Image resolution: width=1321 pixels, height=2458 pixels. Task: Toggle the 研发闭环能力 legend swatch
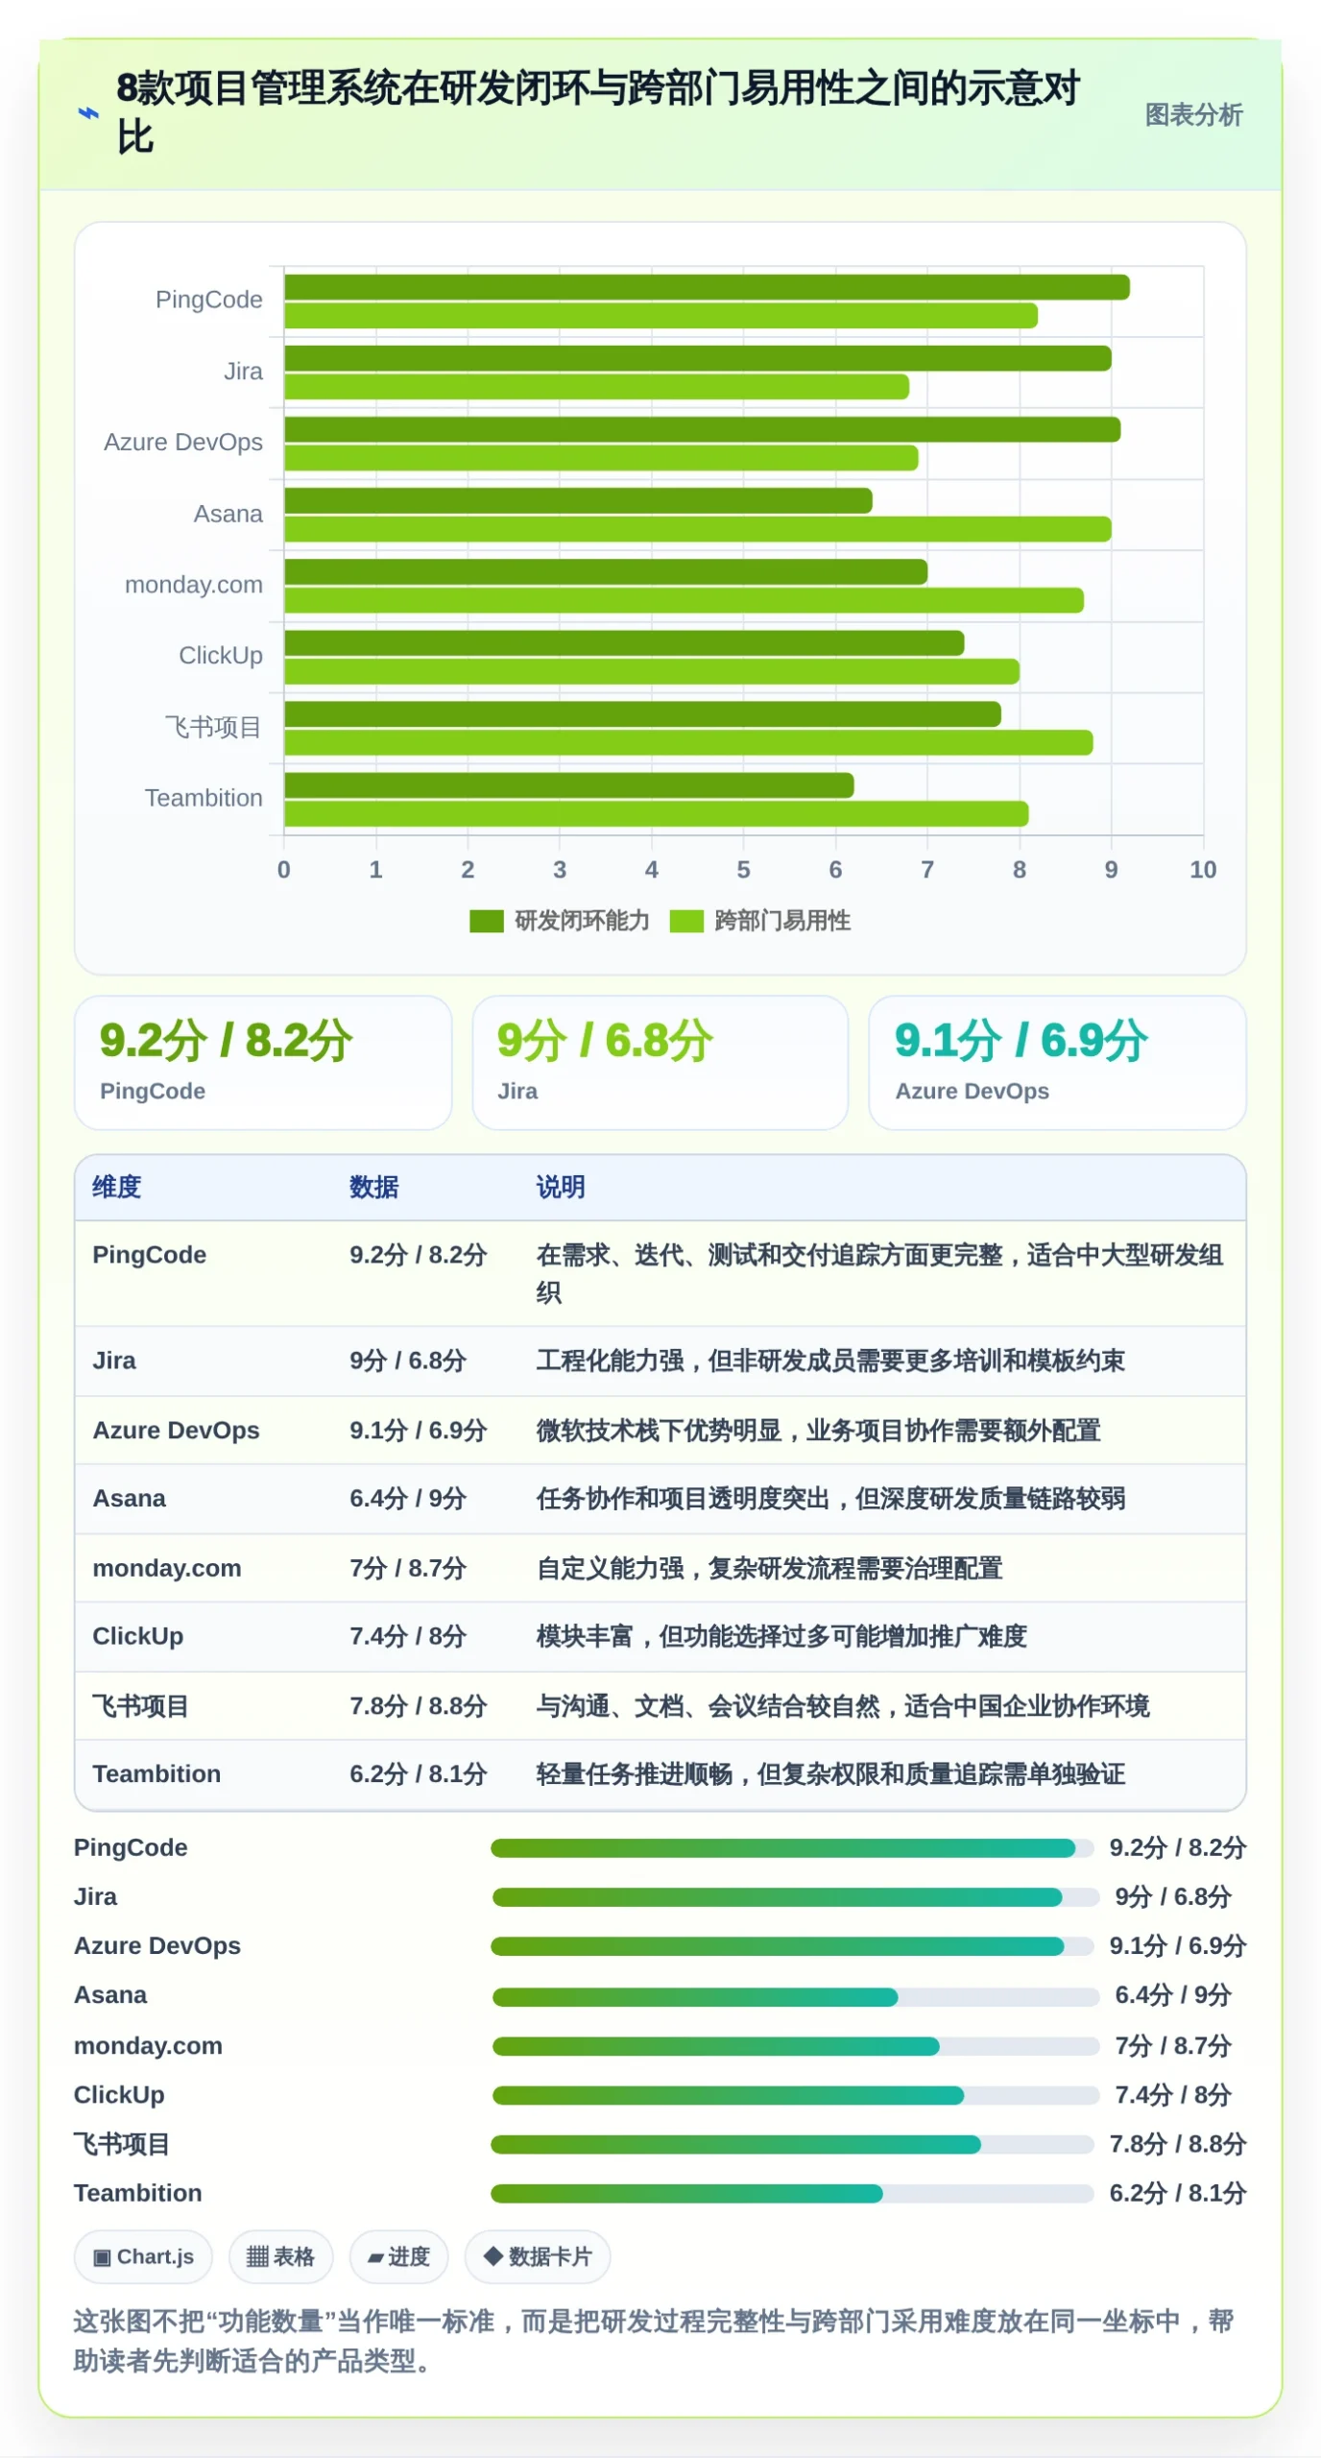tap(487, 921)
